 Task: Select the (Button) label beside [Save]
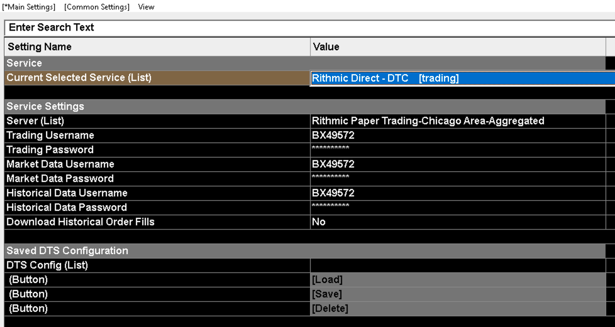157,294
